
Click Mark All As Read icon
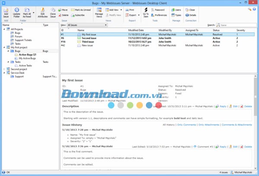(x=27, y=11)
